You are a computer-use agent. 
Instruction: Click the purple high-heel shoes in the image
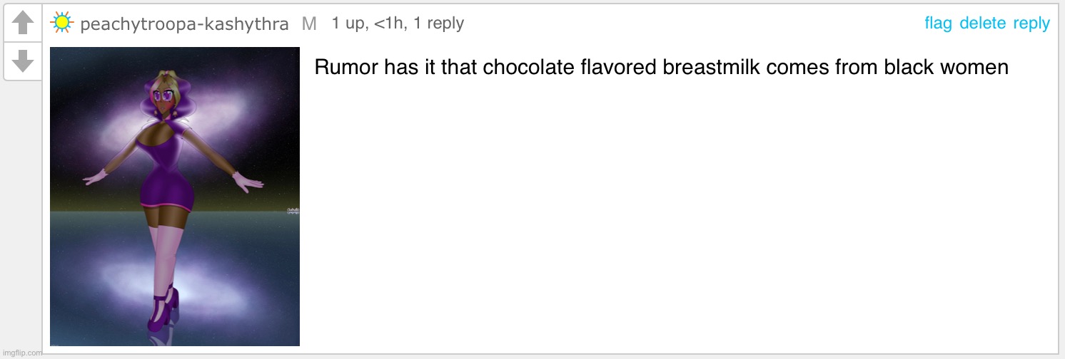coord(163,308)
